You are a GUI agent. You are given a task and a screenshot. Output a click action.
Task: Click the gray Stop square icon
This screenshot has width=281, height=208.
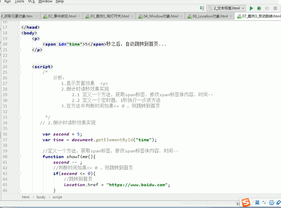coord(275,8)
